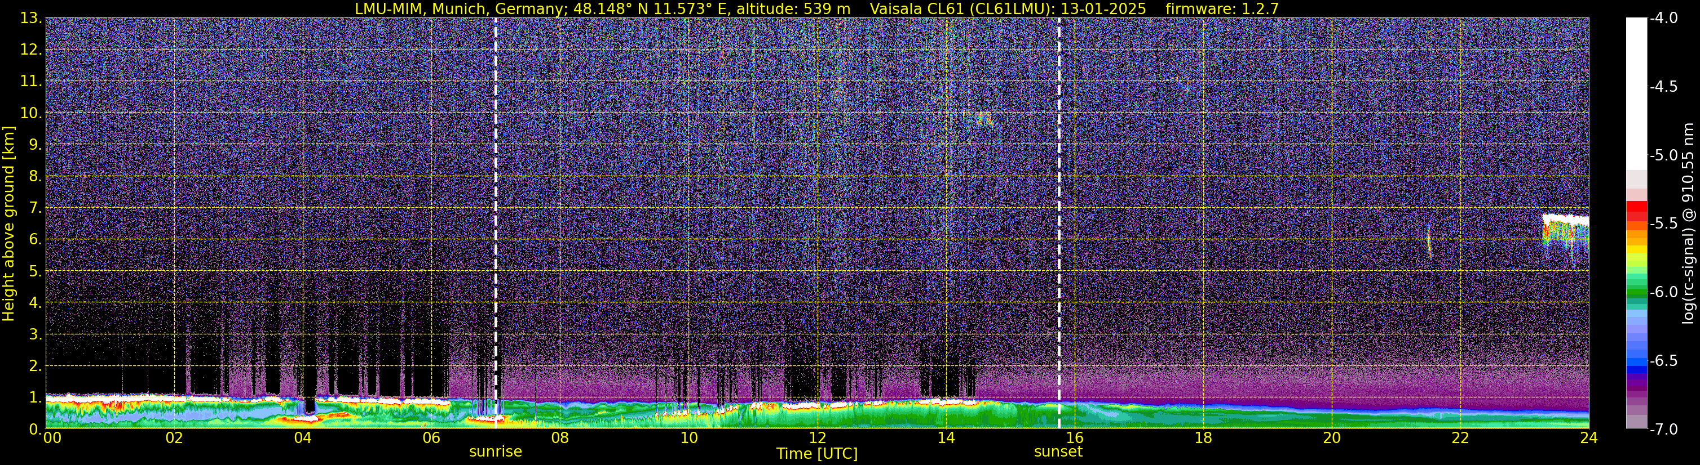The image size is (1700, 465).
Task: Click the '-5.0' colorbar tick label
Action: [1664, 155]
